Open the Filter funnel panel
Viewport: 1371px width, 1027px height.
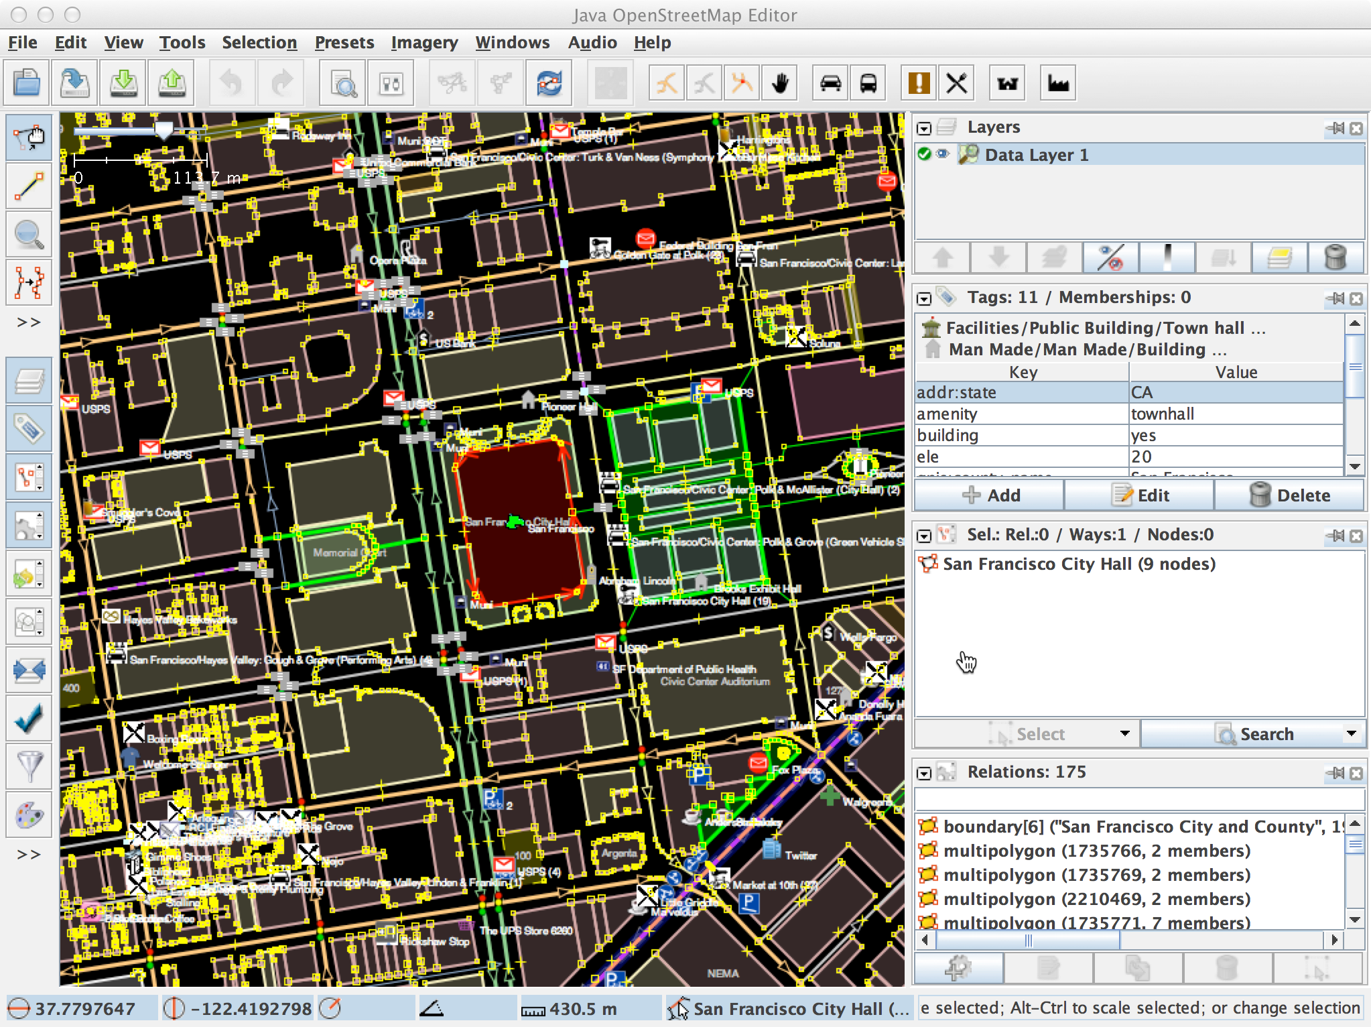coord(29,767)
